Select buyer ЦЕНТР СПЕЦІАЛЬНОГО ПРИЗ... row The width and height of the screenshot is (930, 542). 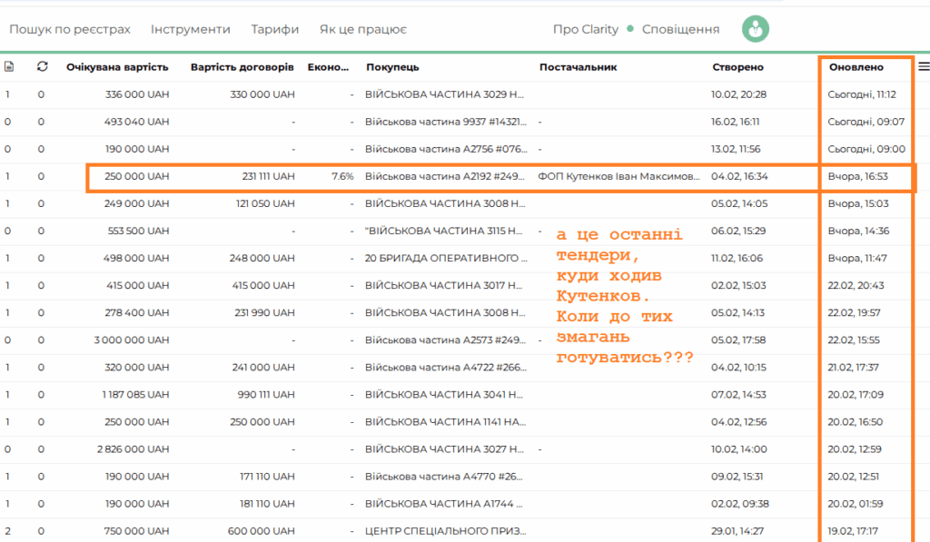pyautogui.click(x=444, y=530)
